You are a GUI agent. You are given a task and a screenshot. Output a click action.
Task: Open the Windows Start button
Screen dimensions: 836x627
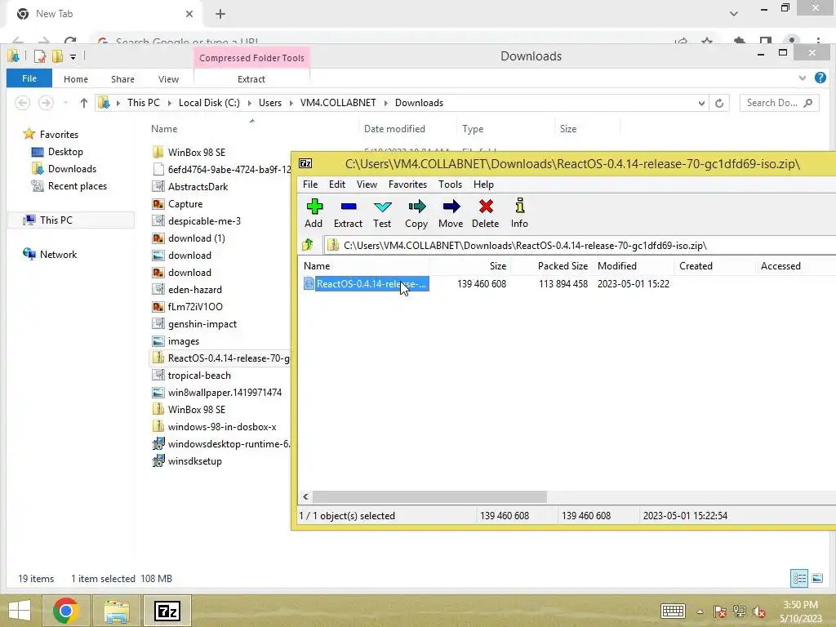(x=20, y=611)
